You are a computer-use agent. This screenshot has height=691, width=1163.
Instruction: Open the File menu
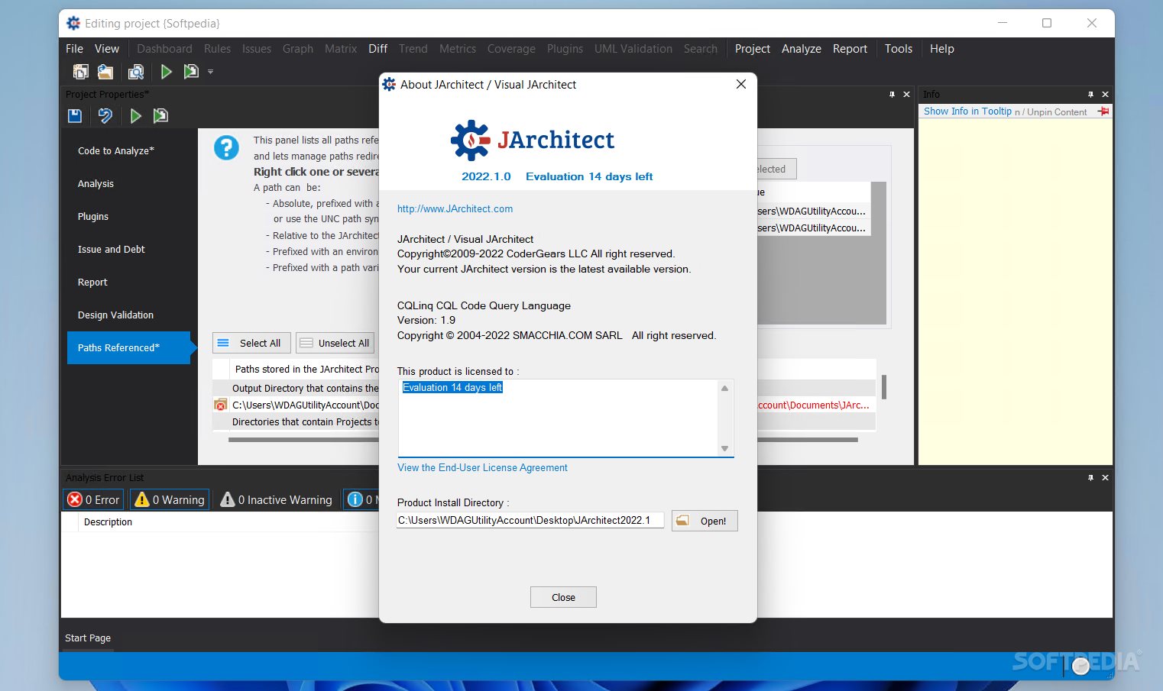74,49
